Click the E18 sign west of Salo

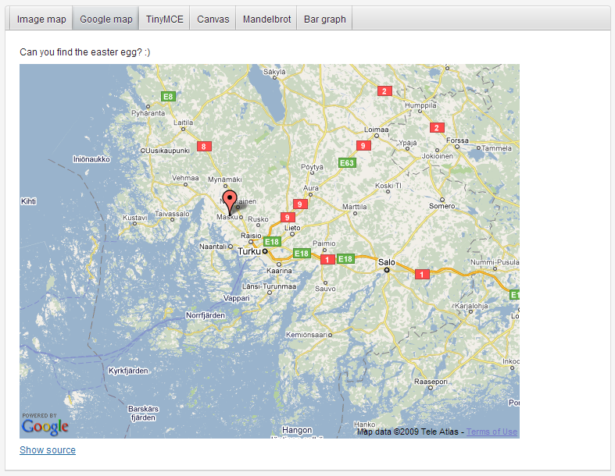point(345,258)
